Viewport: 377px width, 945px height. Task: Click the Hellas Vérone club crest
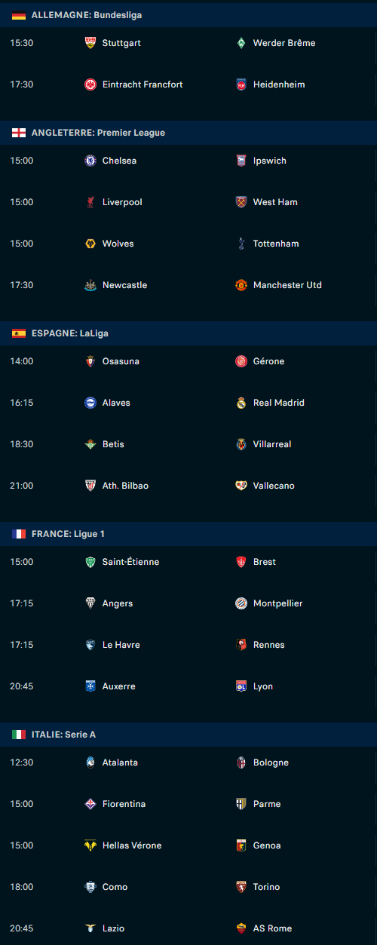coord(90,845)
